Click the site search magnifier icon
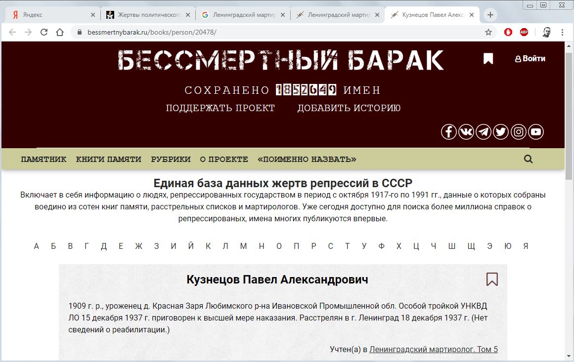The height and width of the screenshot is (362, 574). pos(528,159)
